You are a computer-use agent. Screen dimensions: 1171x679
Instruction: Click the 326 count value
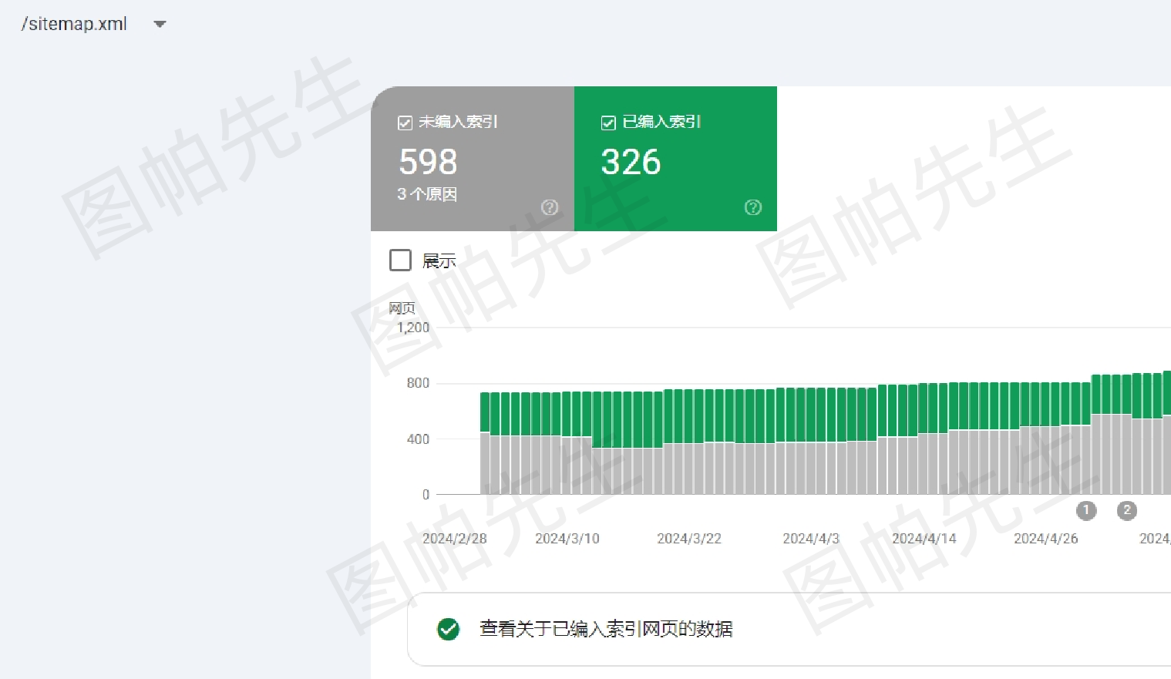(631, 162)
